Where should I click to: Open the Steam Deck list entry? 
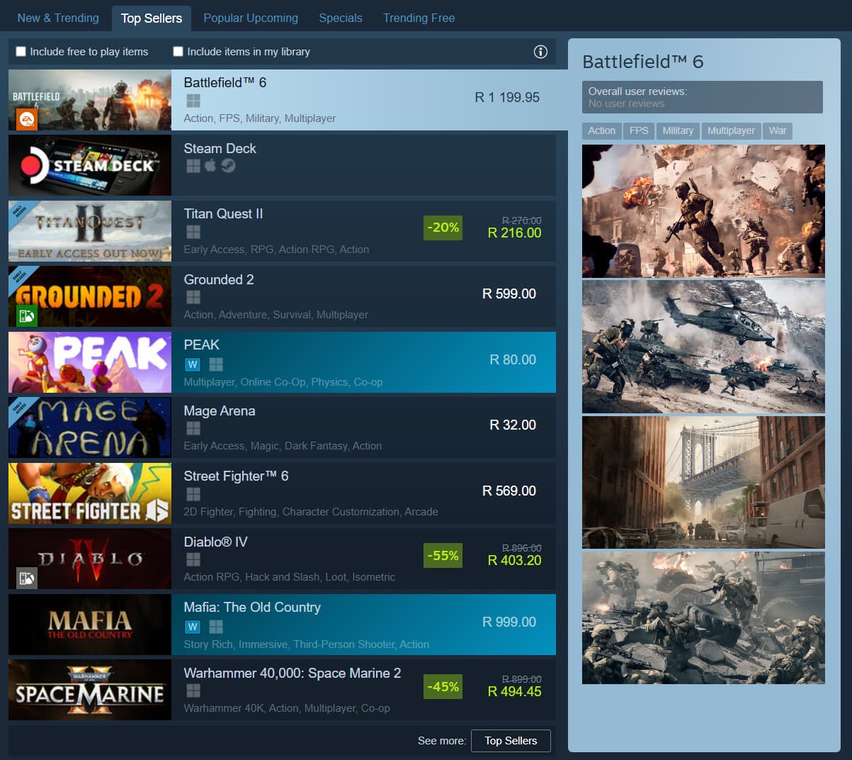point(282,165)
